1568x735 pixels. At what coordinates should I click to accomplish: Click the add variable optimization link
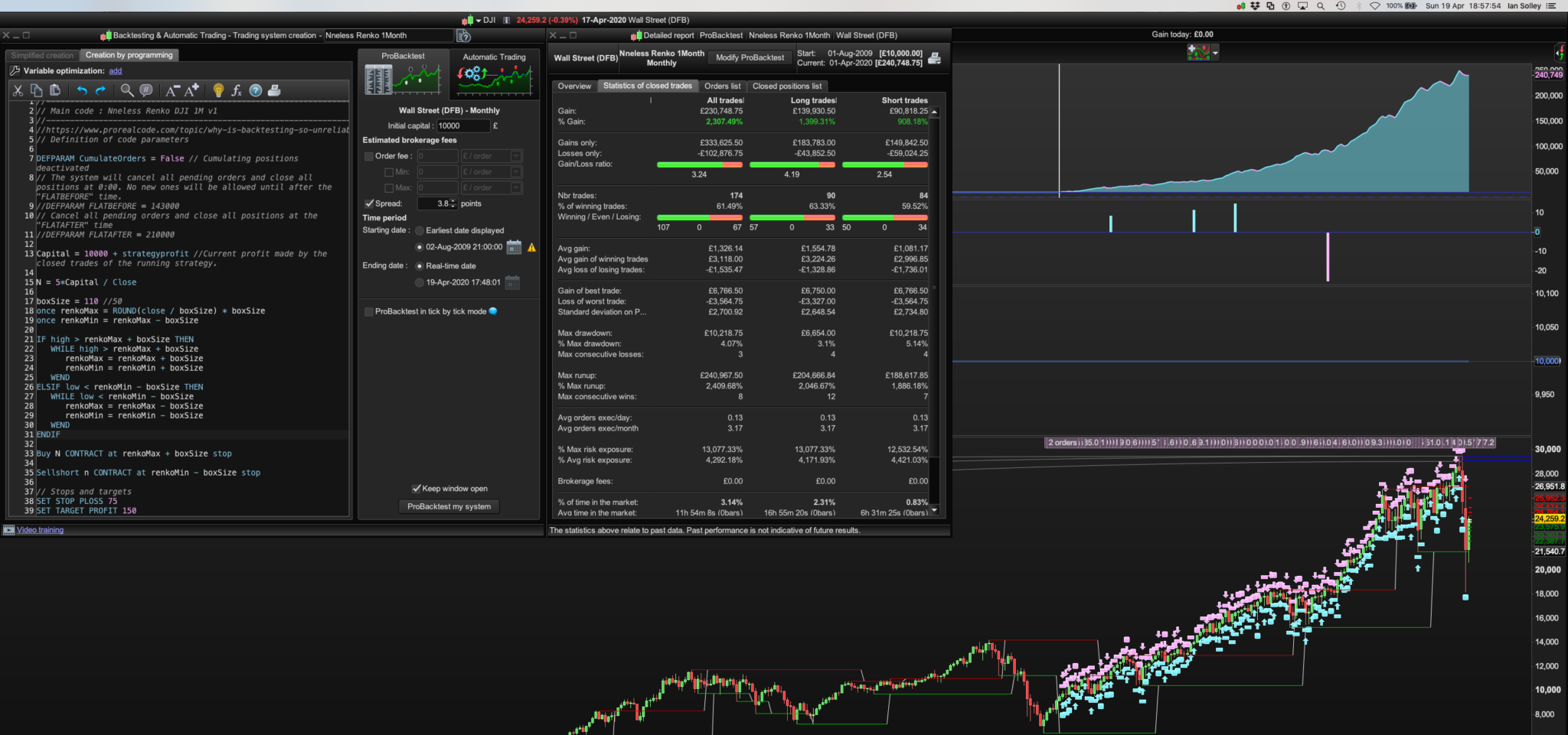(116, 71)
